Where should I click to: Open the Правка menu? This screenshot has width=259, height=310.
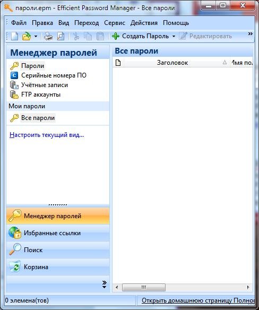click(42, 23)
